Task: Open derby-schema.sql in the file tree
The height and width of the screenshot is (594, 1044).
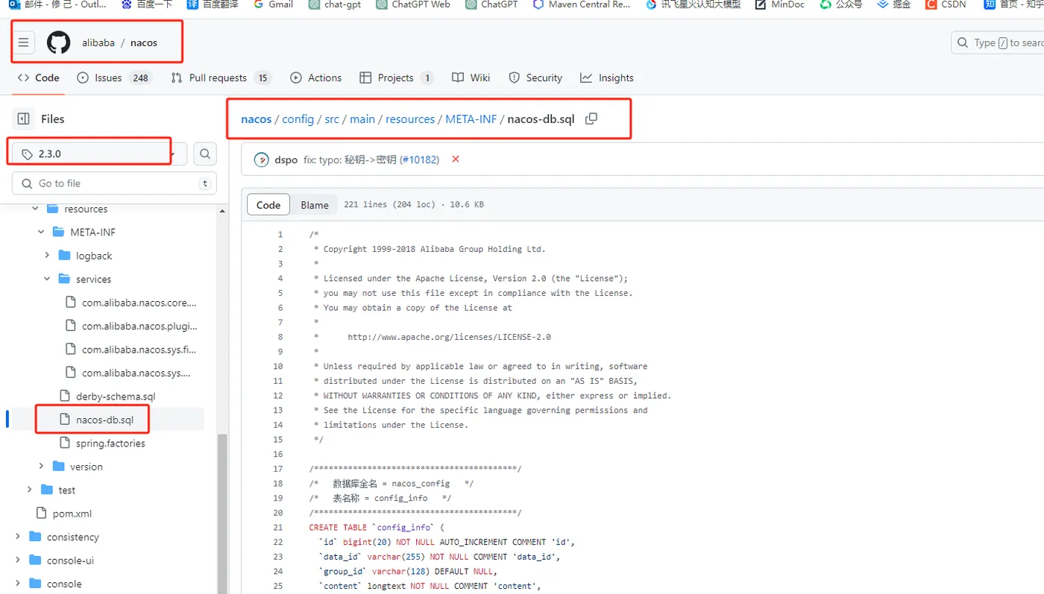Action: tap(116, 396)
